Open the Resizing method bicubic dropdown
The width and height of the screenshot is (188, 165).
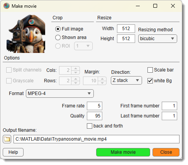coord(158,39)
